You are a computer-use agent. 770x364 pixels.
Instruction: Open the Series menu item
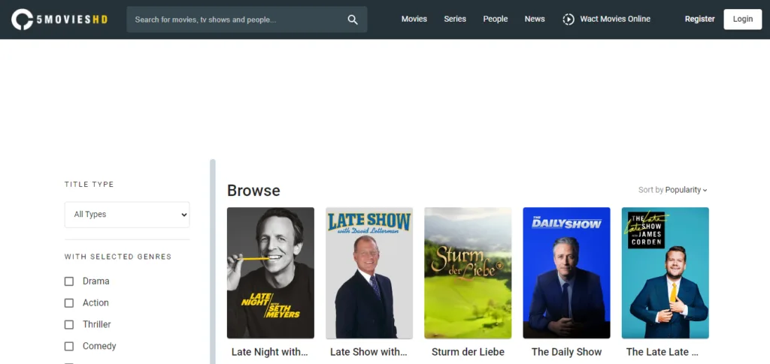click(455, 19)
